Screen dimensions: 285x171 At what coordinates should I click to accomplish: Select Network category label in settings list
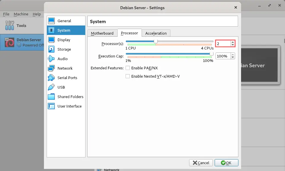(x=65, y=68)
